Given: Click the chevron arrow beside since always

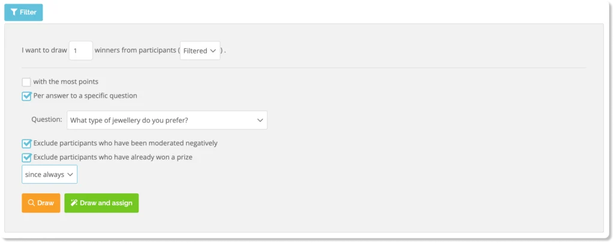Looking at the screenshot, I should (x=70, y=175).
